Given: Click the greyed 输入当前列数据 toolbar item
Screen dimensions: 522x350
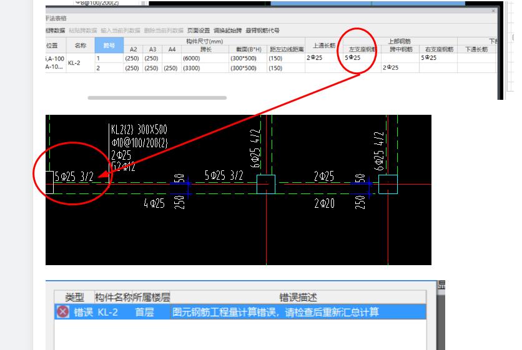Looking at the screenshot, I should click(x=121, y=31).
